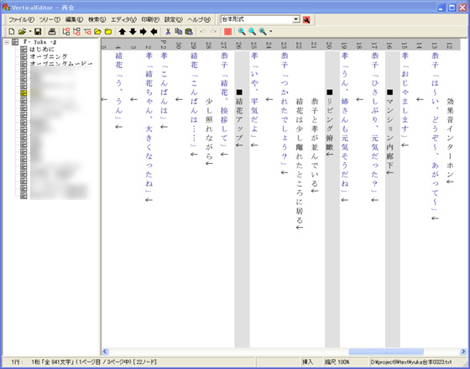Click the right arrow toolbar icon

(143, 31)
